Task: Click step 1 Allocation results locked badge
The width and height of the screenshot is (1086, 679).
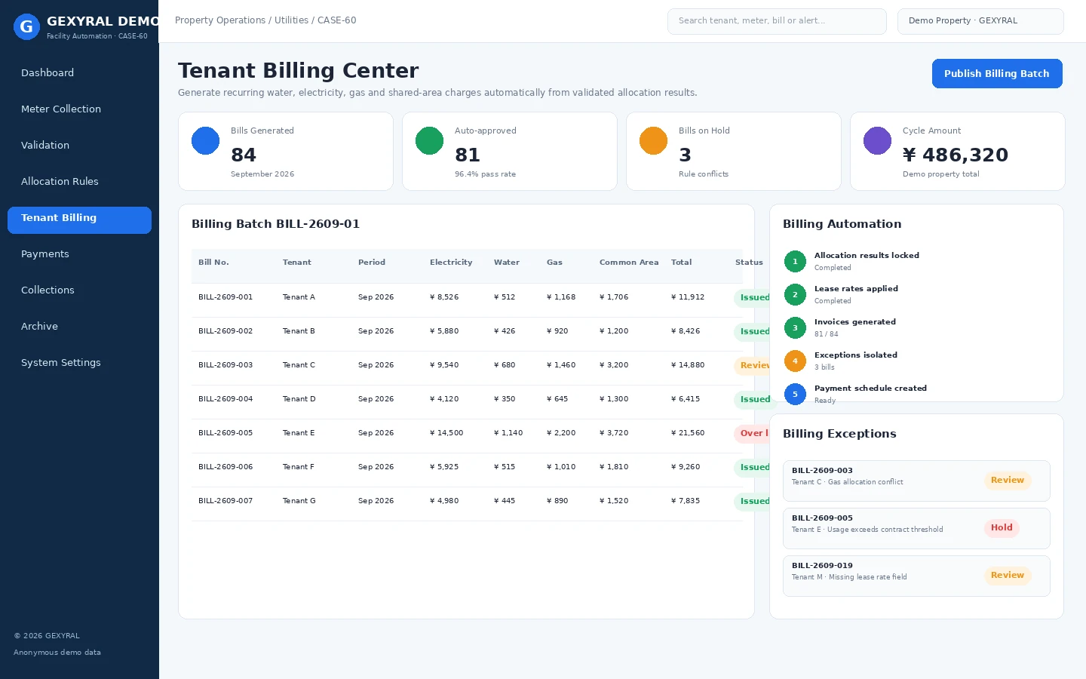Action: pos(795,262)
